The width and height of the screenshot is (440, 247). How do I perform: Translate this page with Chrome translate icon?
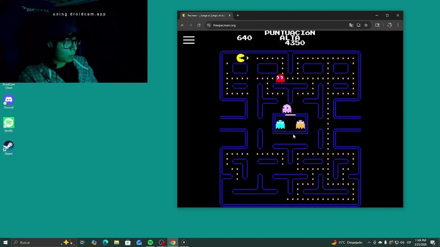(351, 25)
